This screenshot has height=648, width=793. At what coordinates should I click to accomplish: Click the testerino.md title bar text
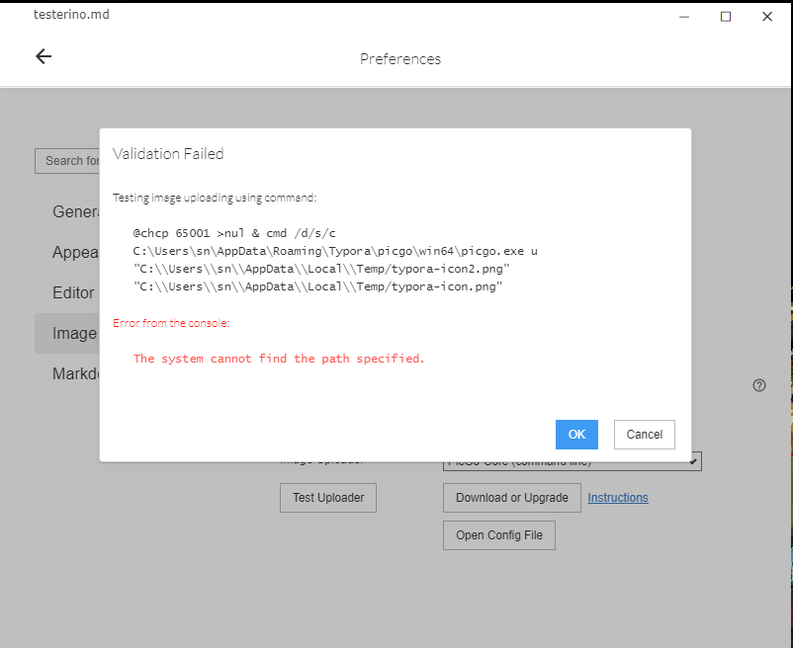(x=71, y=14)
